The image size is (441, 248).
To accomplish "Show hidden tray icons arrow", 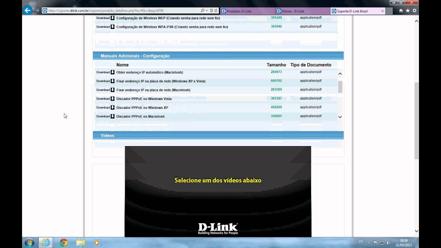I will (369, 242).
